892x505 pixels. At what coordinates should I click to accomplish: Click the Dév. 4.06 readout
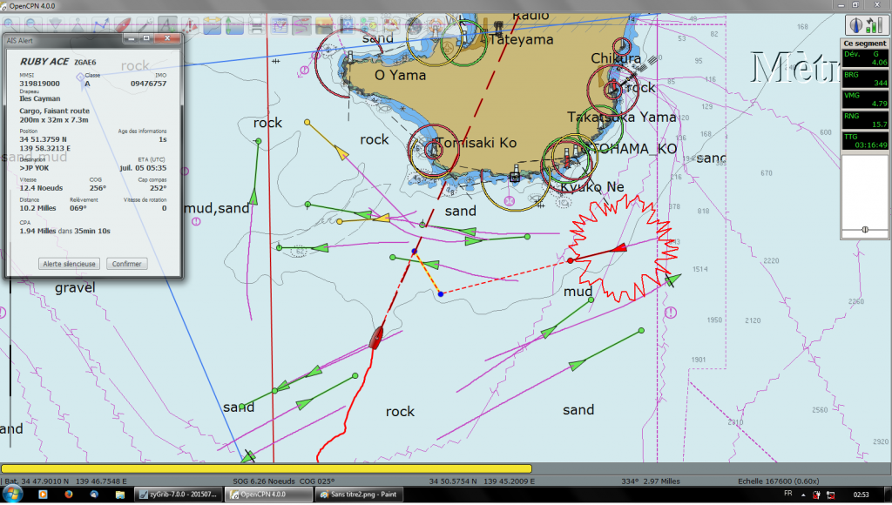point(865,58)
